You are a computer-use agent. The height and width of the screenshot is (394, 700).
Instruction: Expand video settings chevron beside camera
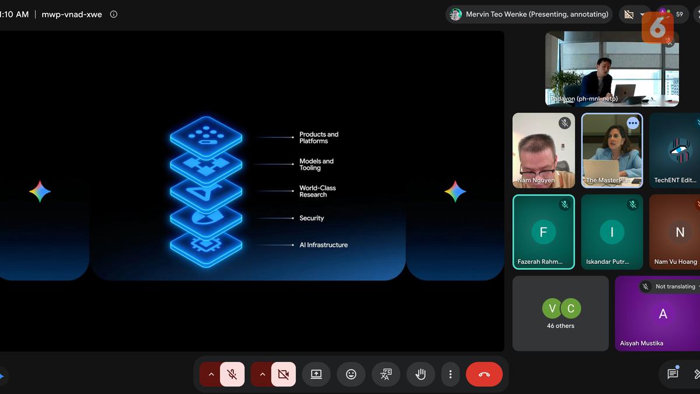point(262,374)
